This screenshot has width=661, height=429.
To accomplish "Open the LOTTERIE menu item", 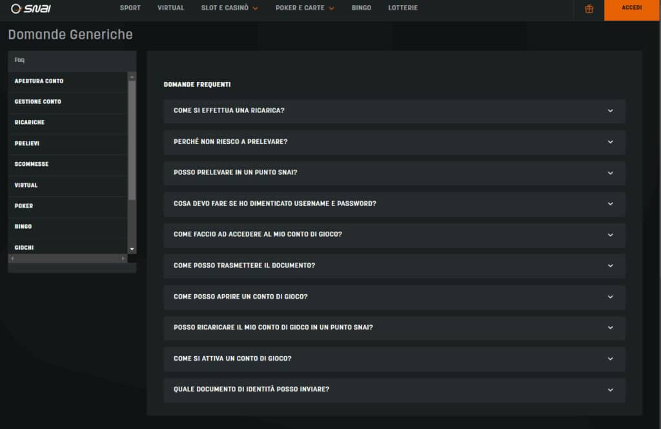I will click(403, 8).
